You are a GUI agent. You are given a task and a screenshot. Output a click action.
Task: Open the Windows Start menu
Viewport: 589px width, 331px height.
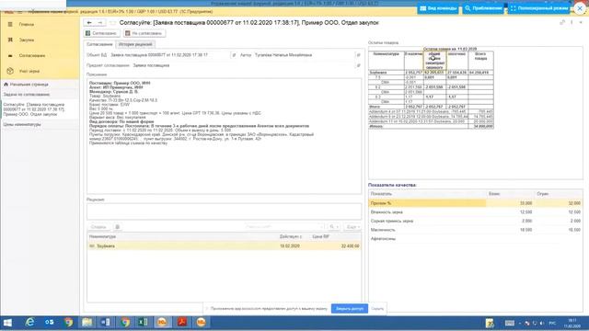point(7,323)
